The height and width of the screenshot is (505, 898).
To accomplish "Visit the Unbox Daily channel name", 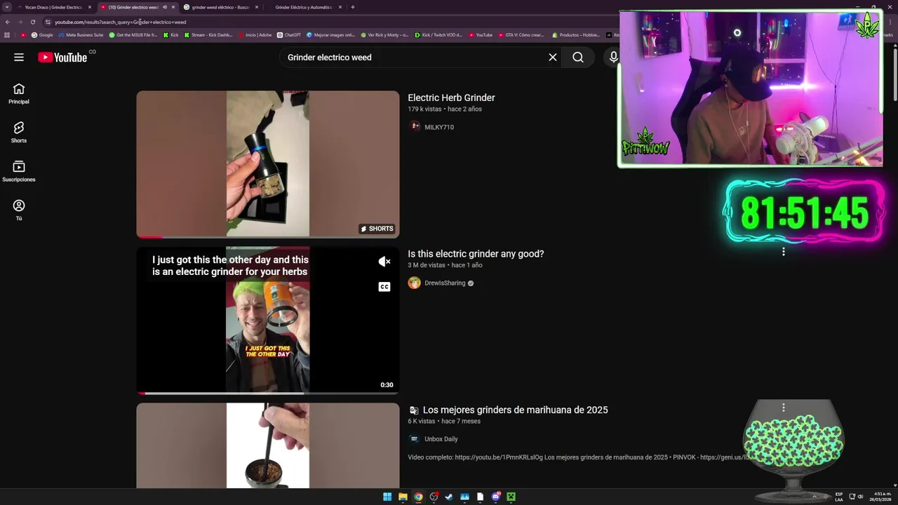I will click(441, 439).
